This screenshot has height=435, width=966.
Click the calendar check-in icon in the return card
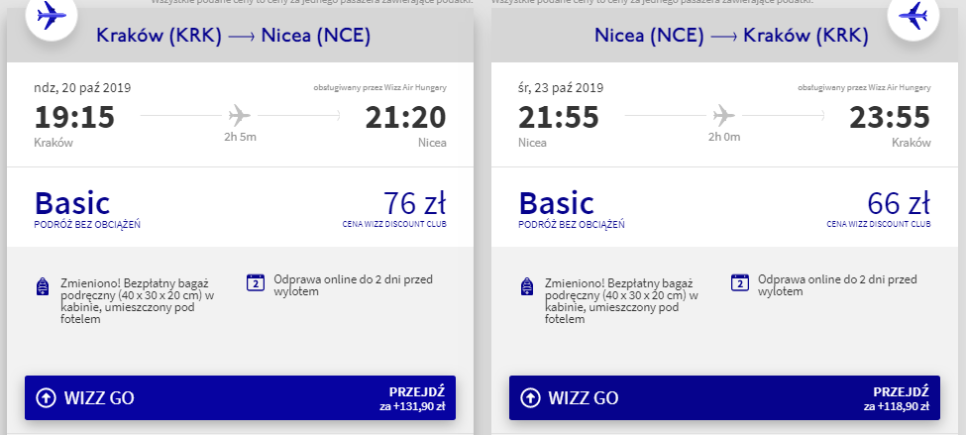(x=739, y=282)
